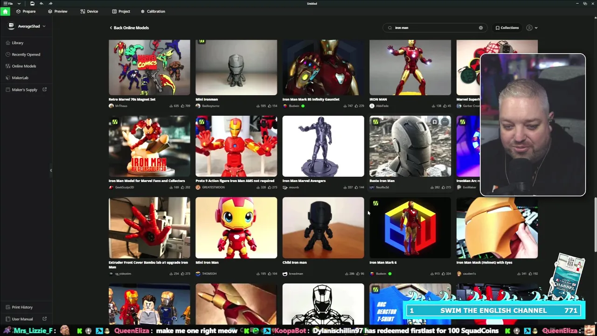The width and height of the screenshot is (597, 336).
Task: Bookmark the Buste Iron Man model
Action: click(x=435, y=122)
